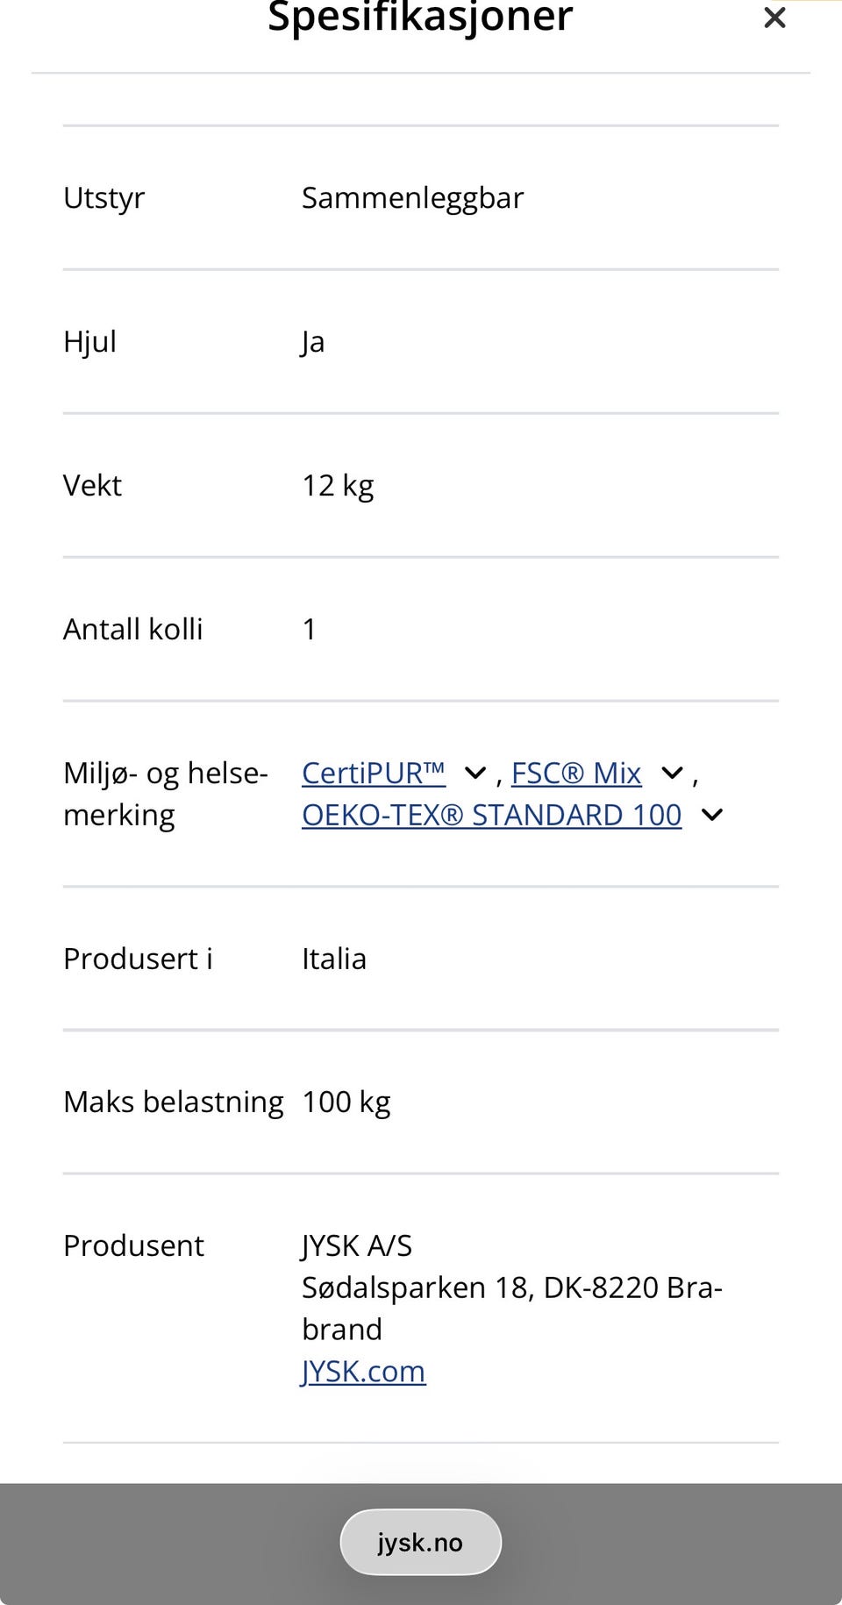Click the JYSK A/S producer name
842x1605 pixels.
pyautogui.click(x=357, y=1245)
